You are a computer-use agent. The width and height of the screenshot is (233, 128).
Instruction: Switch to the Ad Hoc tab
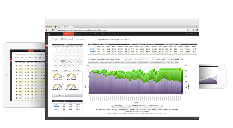pyautogui.click(x=176, y=62)
